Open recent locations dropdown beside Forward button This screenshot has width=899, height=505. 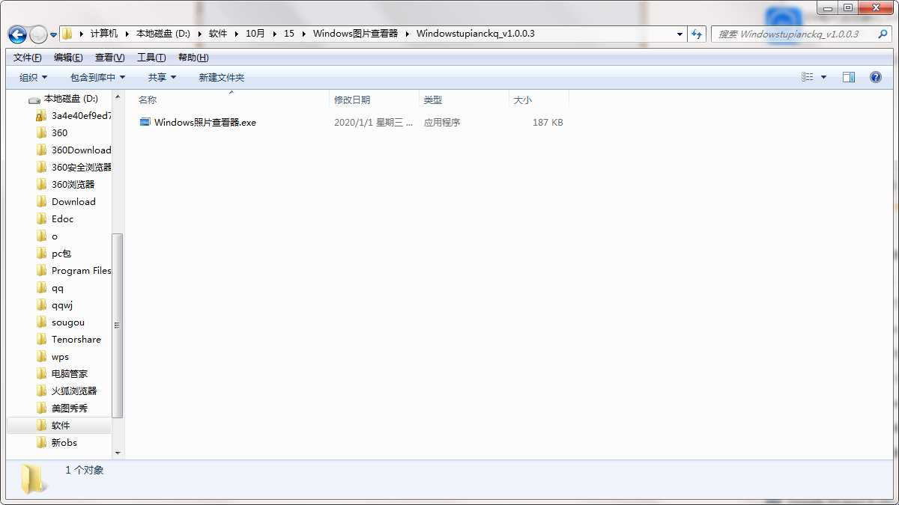54,35
